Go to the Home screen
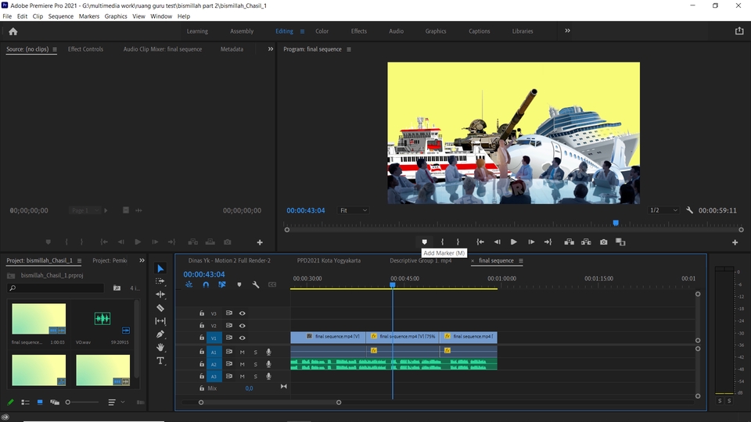Image resolution: width=751 pixels, height=422 pixels. 13,31
